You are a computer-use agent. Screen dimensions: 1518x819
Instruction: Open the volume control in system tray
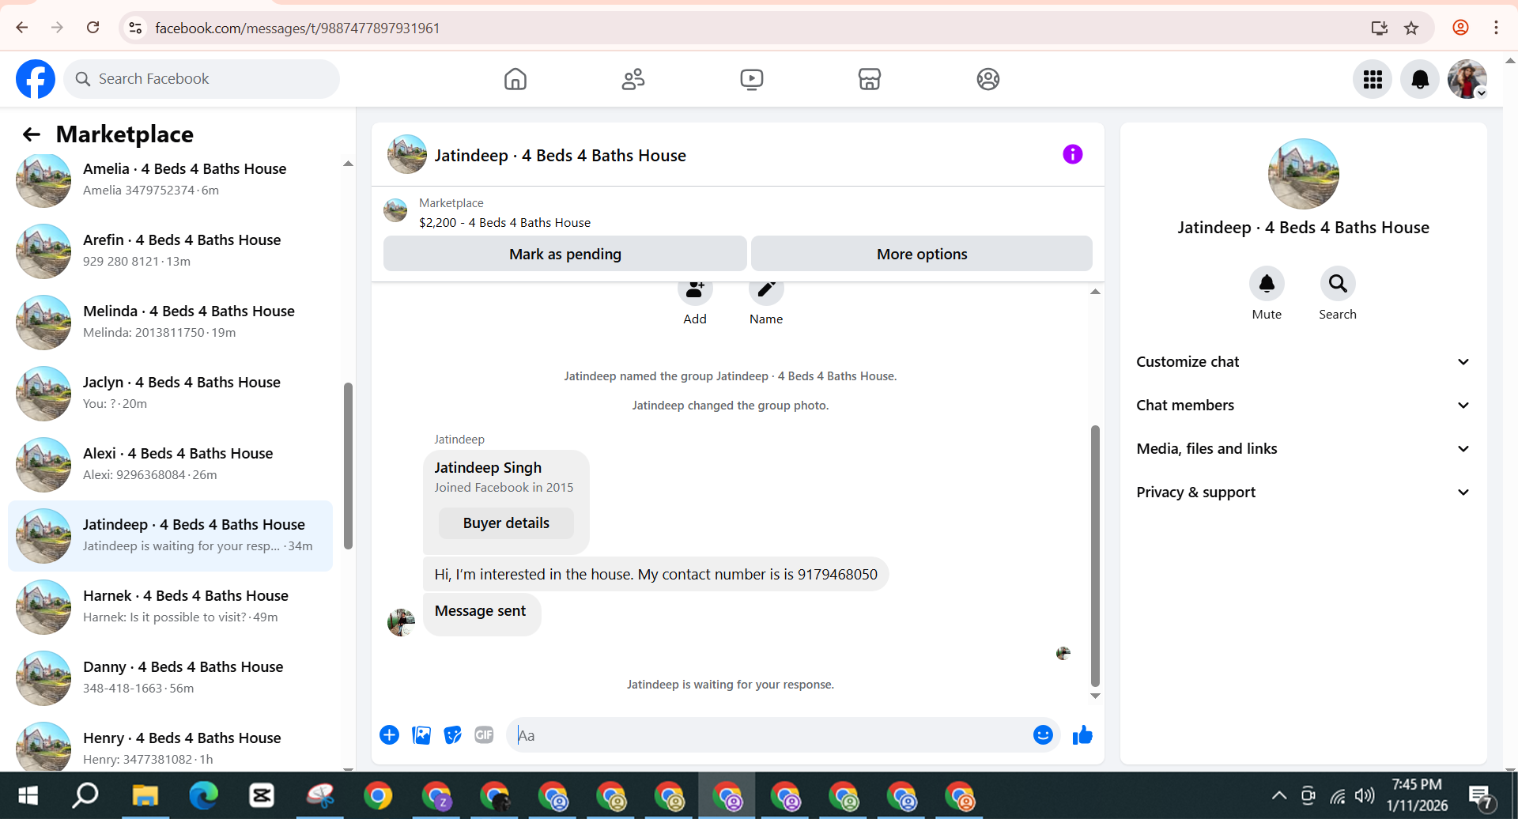(1364, 795)
